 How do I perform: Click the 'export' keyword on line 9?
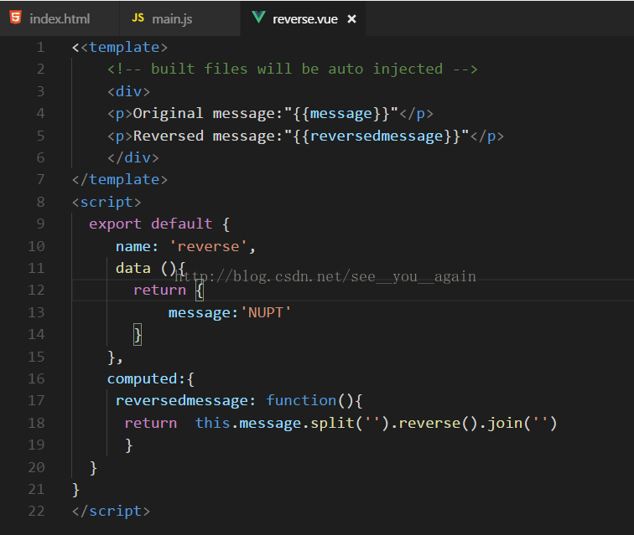[x=115, y=224]
